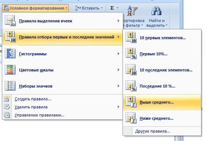Click the new rule icon

pyautogui.click(x=7, y=99)
